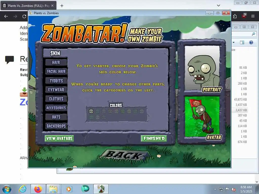Click the speech bubble reviews icon

(9, 60)
